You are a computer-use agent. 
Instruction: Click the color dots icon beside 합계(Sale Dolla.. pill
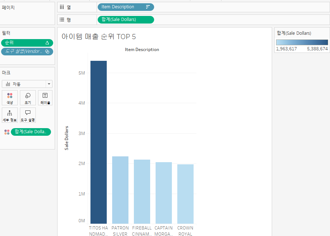point(7,132)
